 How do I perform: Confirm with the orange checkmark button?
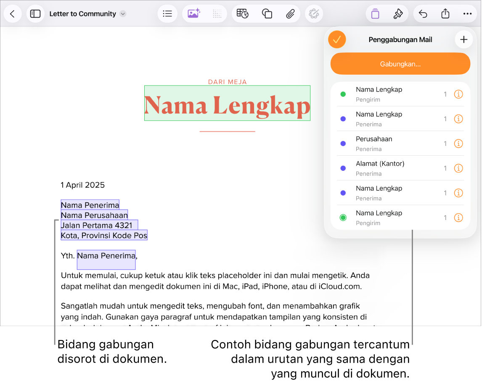tap(337, 40)
